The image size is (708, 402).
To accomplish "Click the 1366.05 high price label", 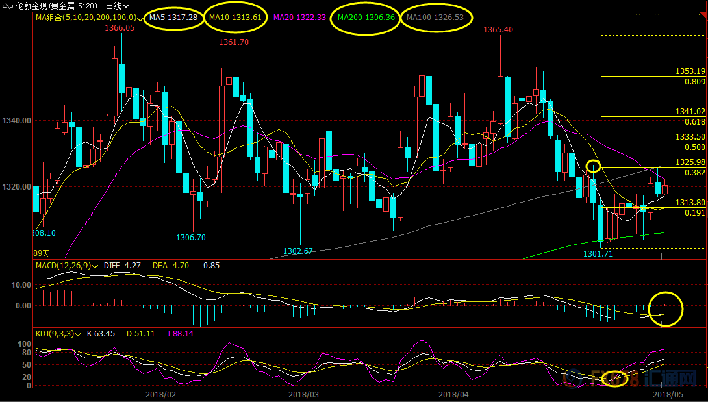I will click(120, 28).
